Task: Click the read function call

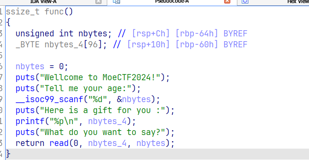Action: (x=59, y=143)
